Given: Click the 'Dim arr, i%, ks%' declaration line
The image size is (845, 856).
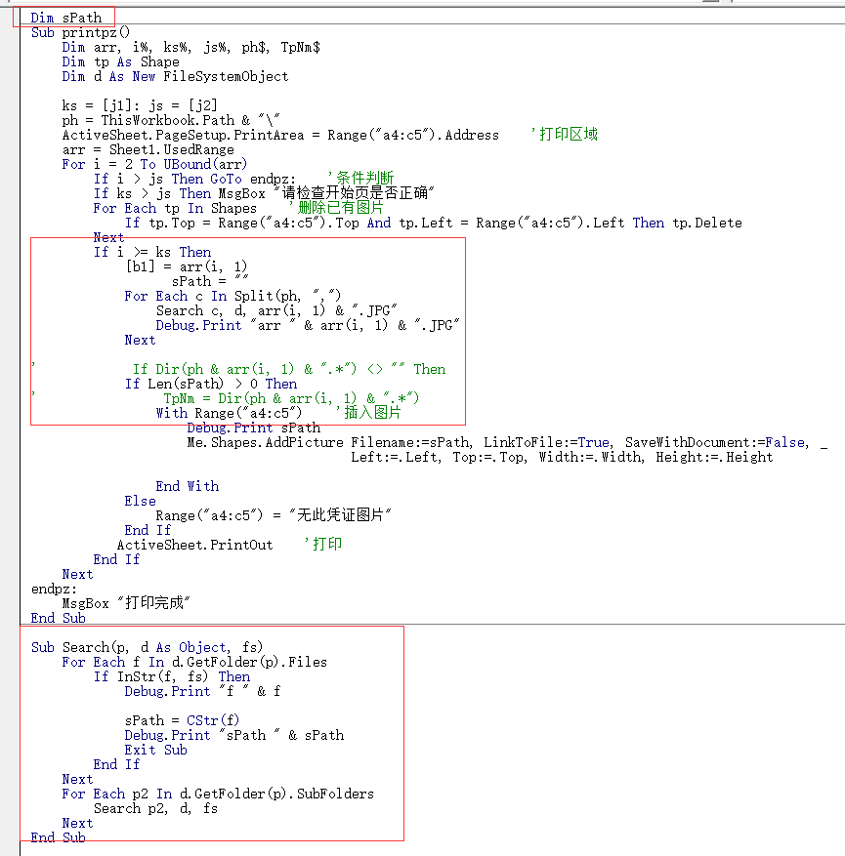Looking at the screenshot, I should [190, 48].
